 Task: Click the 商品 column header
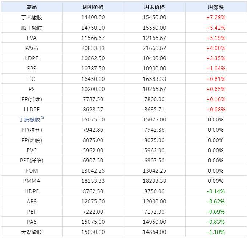32,7
